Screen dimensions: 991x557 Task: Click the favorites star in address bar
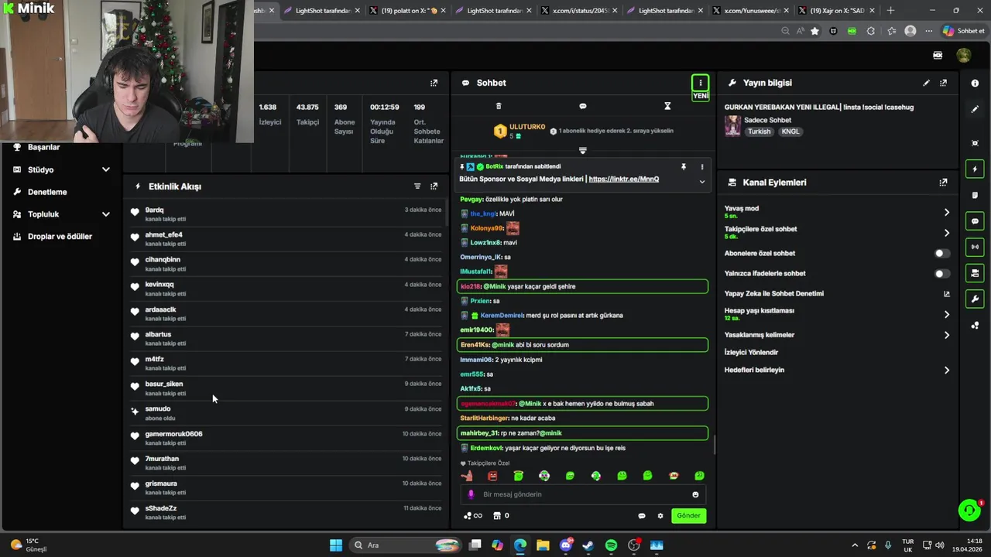[x=814, y=31]
